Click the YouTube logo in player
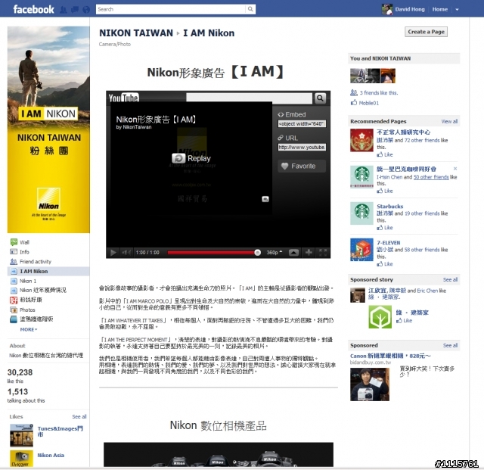Screen dimensions: 484x470 point(123,98)
